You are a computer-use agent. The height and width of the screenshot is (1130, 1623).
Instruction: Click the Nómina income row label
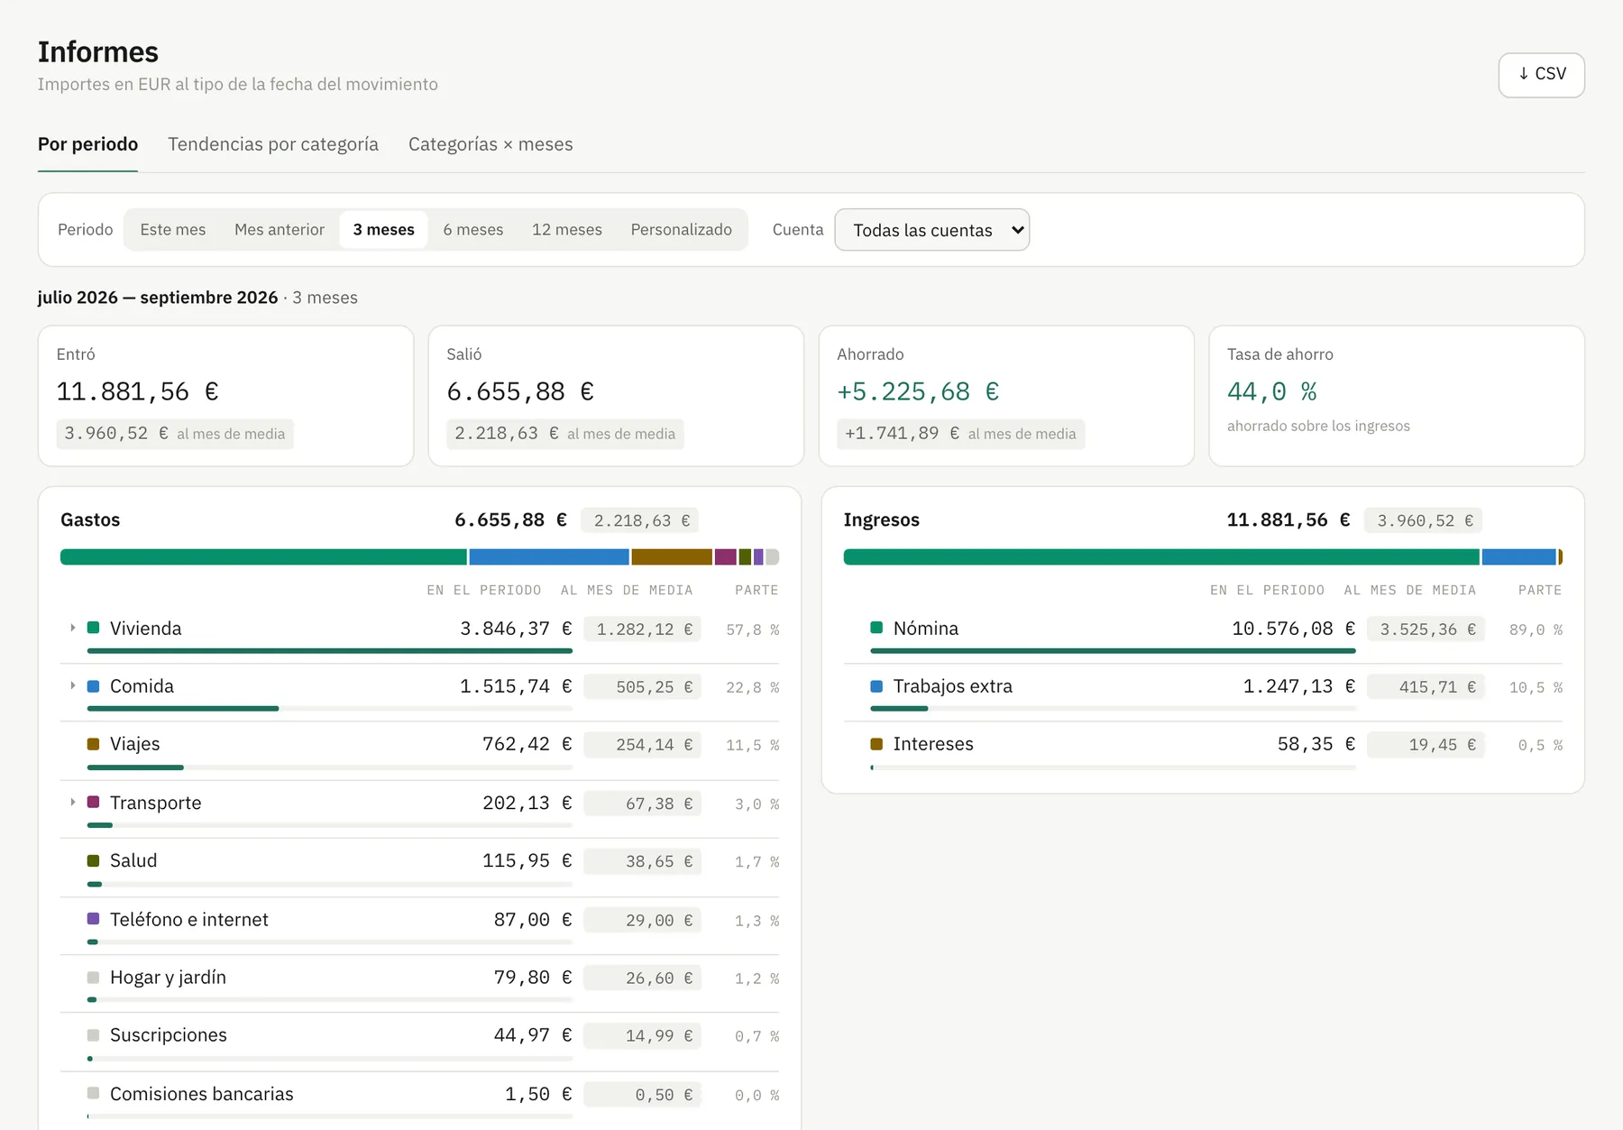[926, 629]
